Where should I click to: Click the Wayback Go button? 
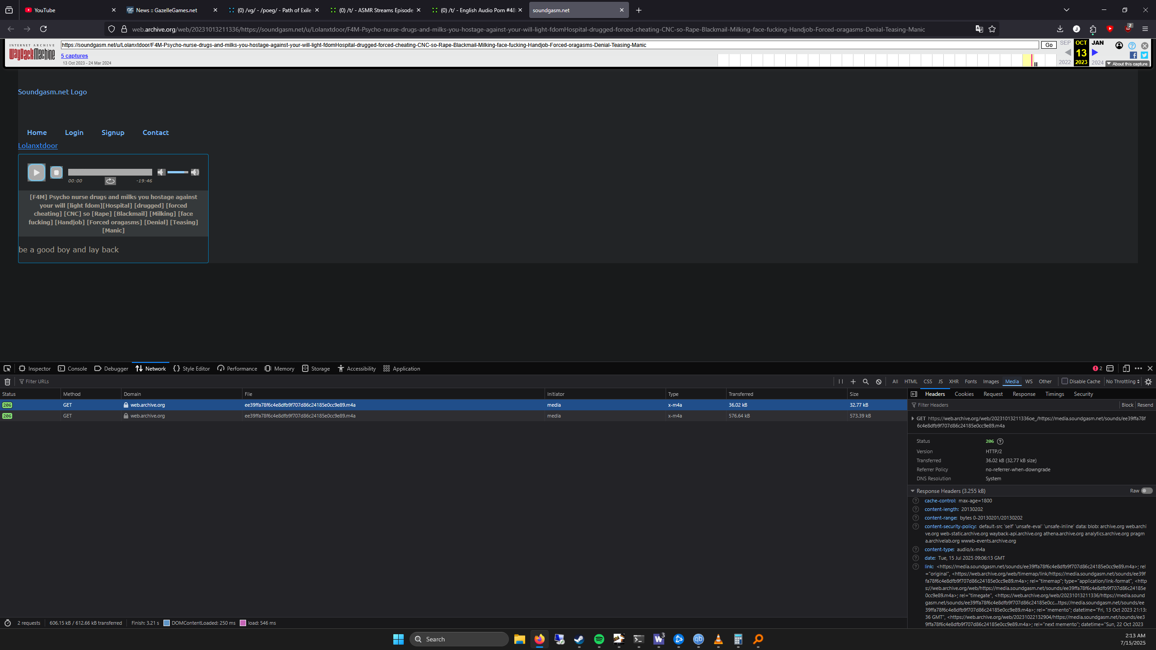[x=1049, y=45]
